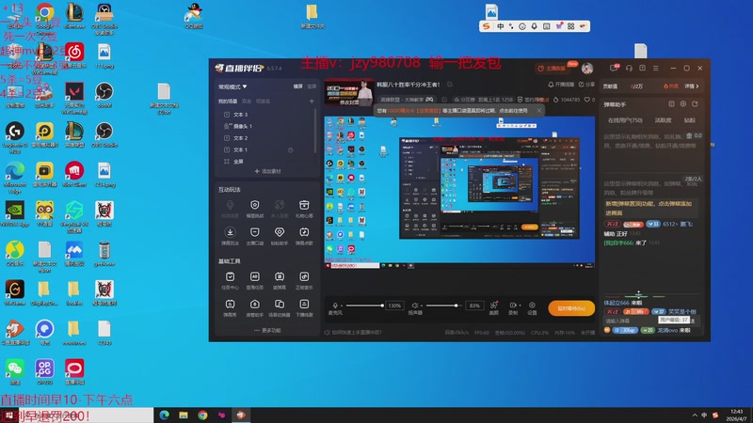The height and width of the screenshot is (423, 753).
Task: Select the 文本 3 source row
Action: click(x=266, y=115)
